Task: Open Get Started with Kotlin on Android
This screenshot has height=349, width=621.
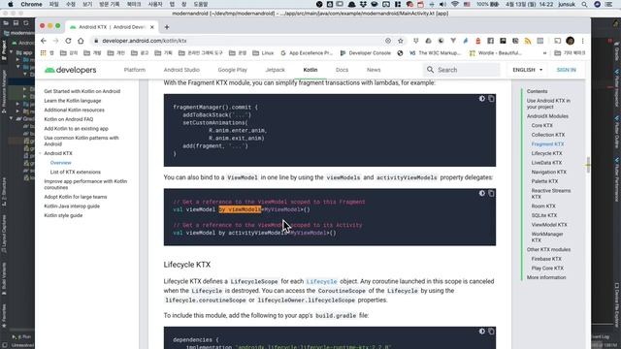Action: coord(82,91)
